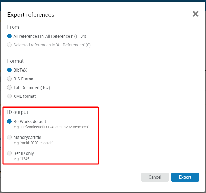Select BibTeX export format
Screen dimensions: 206x193
click(10, 70)
